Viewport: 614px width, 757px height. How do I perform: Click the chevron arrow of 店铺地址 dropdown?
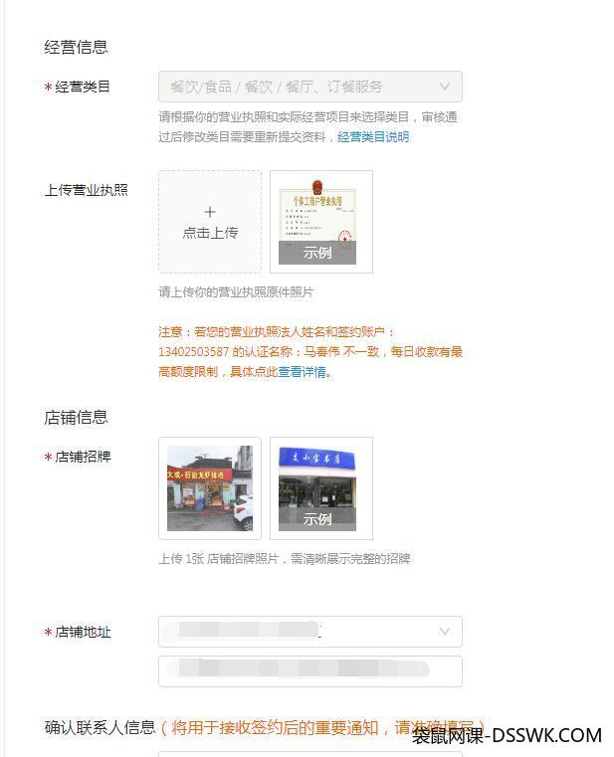[445, 632]
